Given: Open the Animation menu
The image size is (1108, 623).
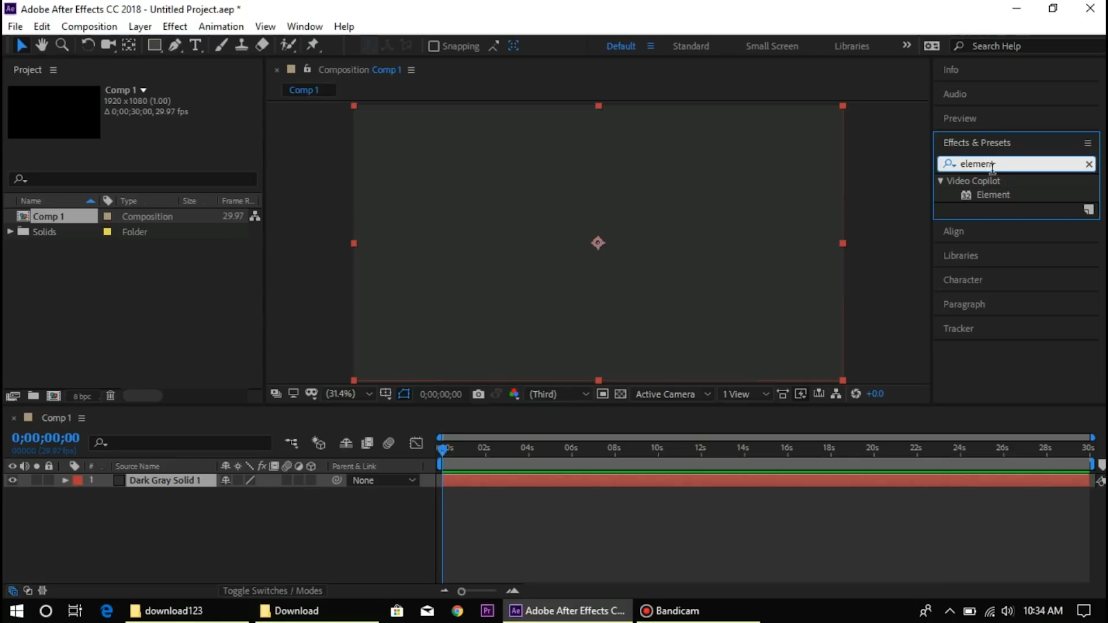Looking at the screenshot, I should 221,26.
